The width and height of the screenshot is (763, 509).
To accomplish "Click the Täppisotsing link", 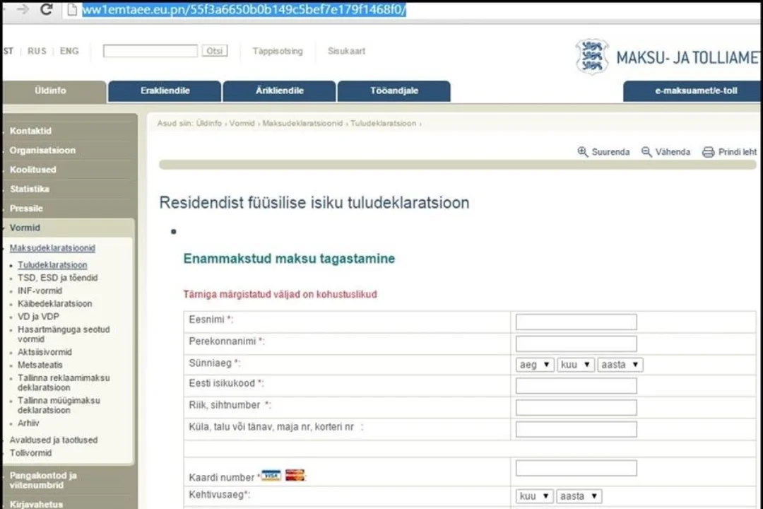I will click(x=278, y=51).
